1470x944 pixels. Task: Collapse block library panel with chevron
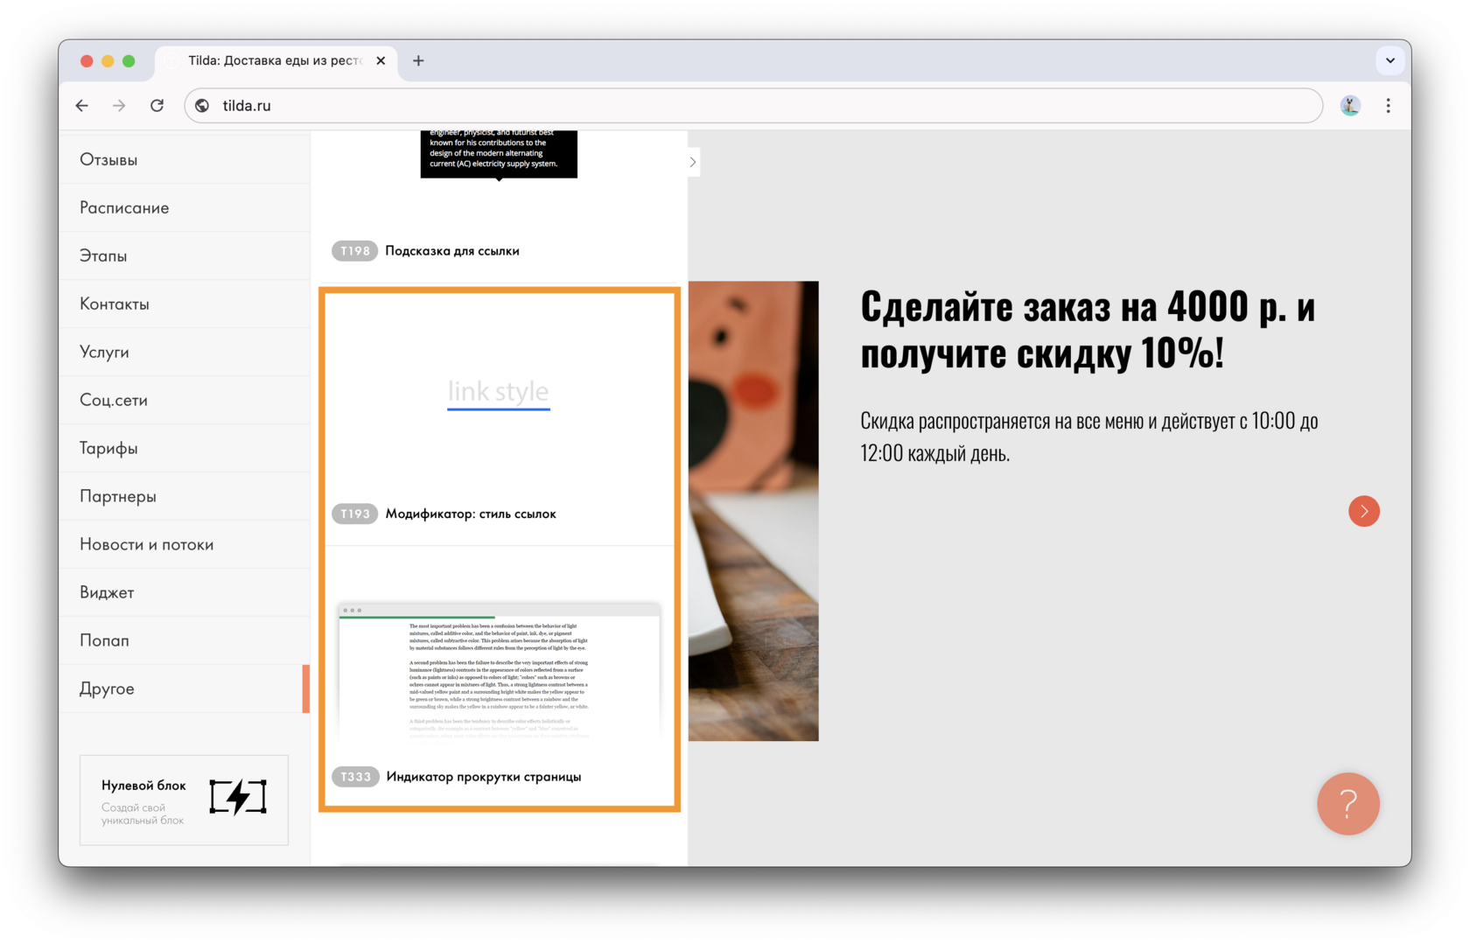(x=693, y=162)
